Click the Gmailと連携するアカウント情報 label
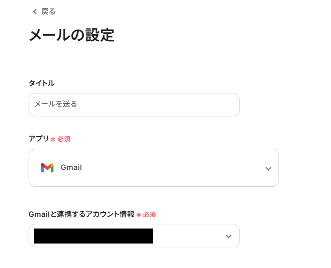The image size is (331, 268). click(x=81, y=214)
